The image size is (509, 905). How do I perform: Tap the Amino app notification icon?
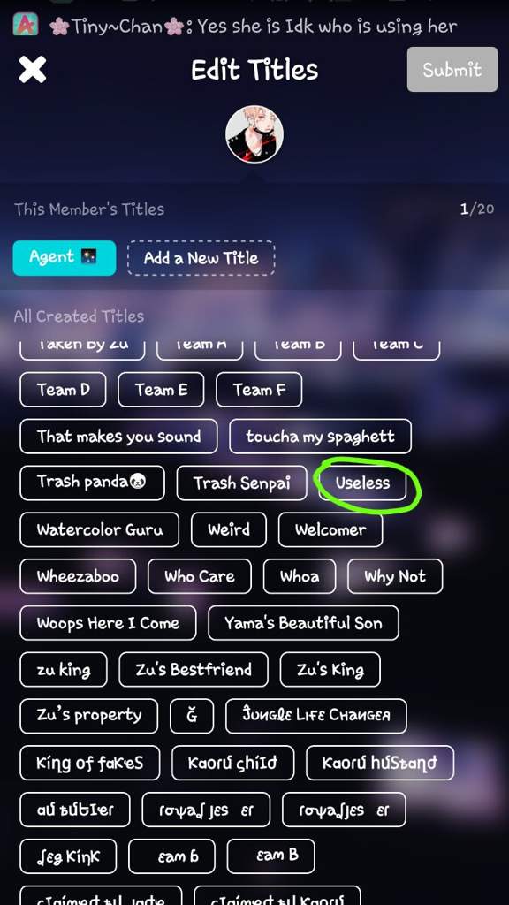26,26
